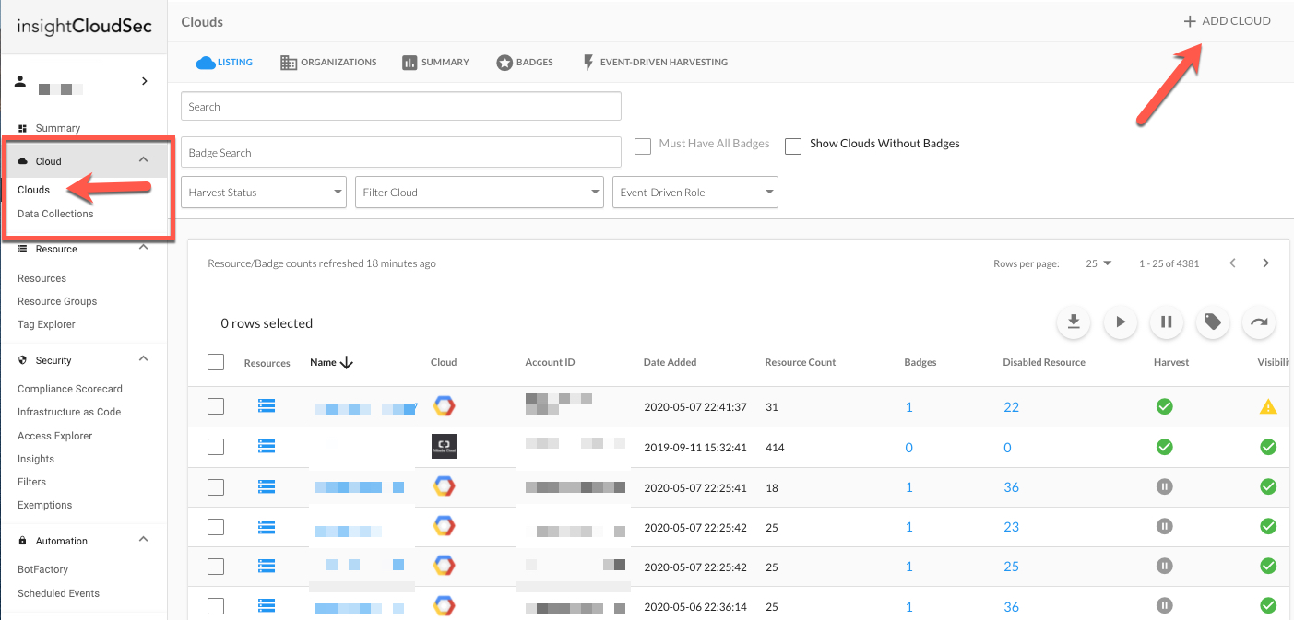Click disabled resource count 22
The width and height of the screenshot is (1294, 620).
pyautogui.click(x=1011, y=407)
